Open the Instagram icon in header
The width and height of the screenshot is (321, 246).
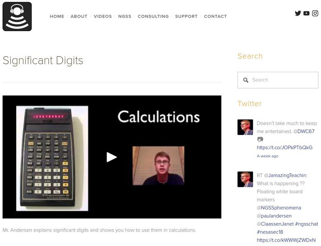315,13
